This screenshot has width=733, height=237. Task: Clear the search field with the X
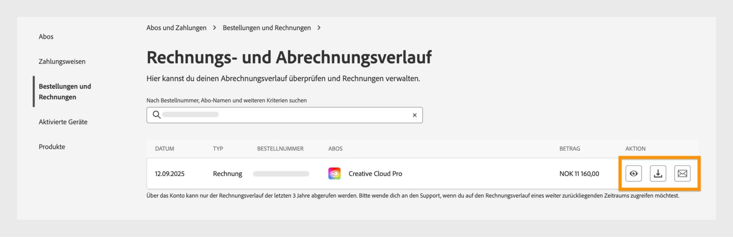click(x=415, y=115)
